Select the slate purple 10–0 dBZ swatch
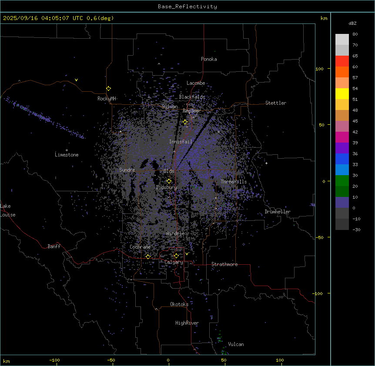 pos(342,203)
